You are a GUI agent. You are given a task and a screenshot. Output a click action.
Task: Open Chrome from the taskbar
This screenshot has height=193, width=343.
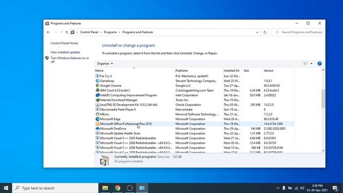tap(117, 188)
